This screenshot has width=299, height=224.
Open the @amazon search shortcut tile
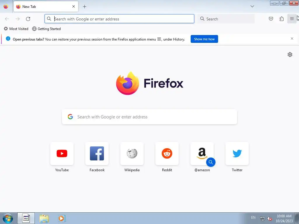(x=202, y=153)
